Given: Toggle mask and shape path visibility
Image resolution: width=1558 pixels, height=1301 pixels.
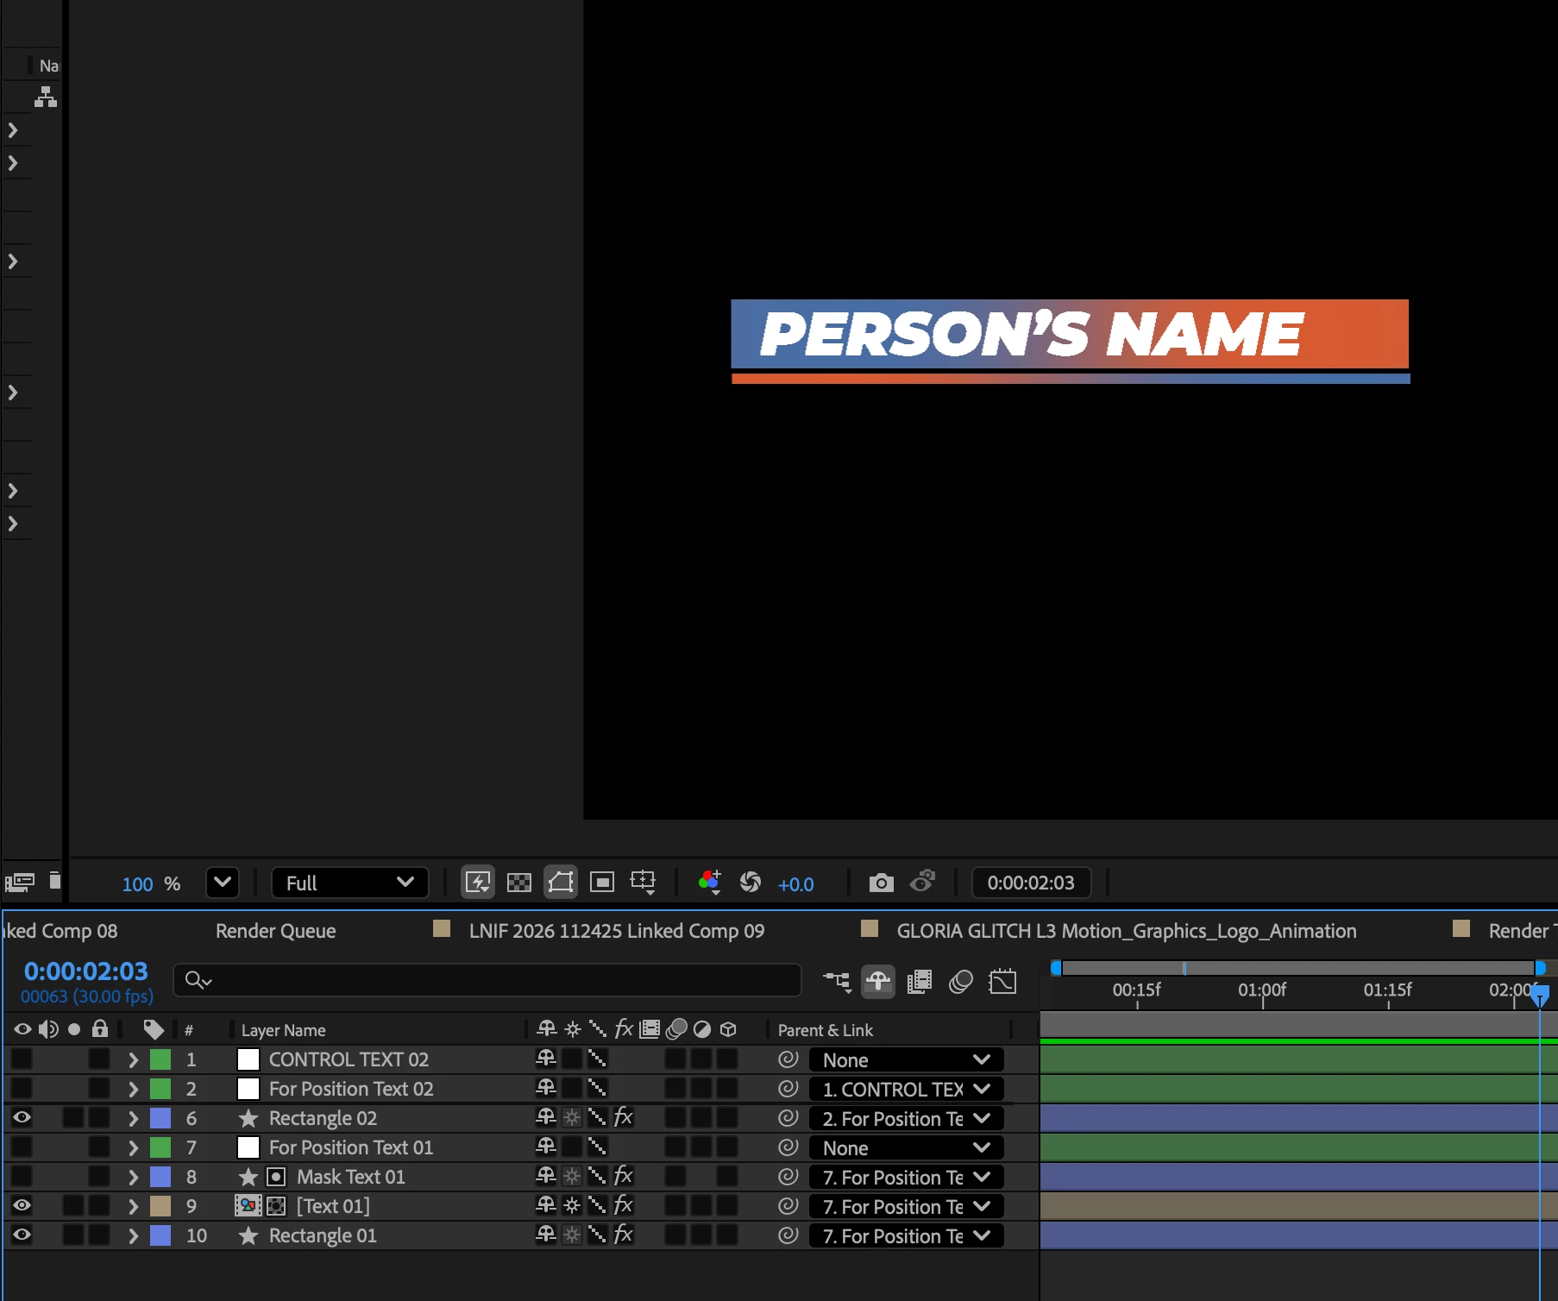Looking at the screenshot, I should 561,883.
